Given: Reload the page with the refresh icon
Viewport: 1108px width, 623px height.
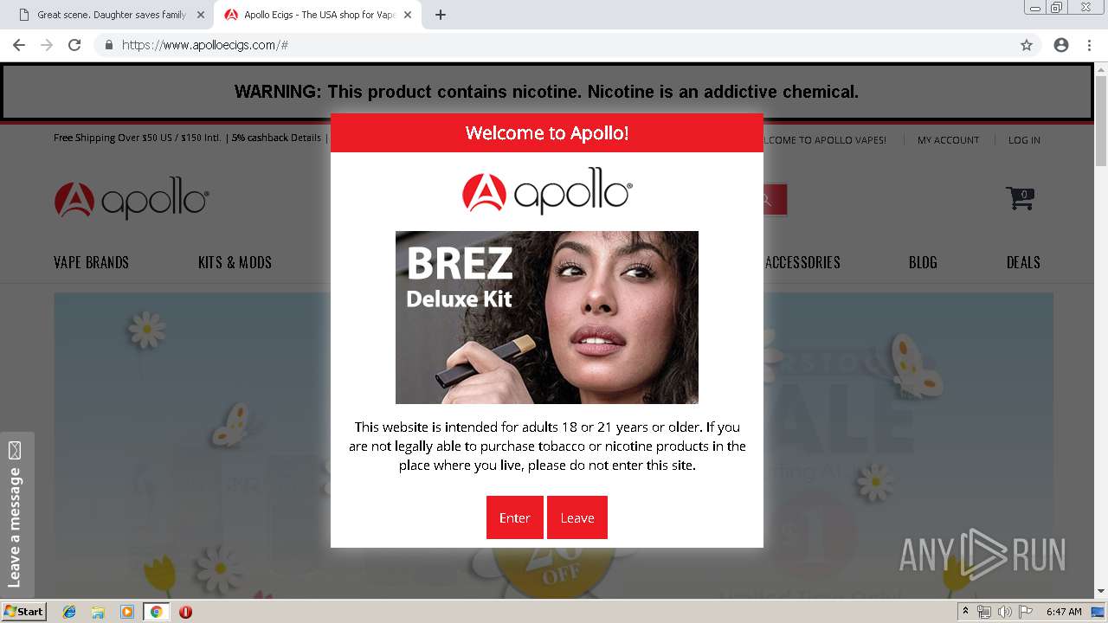Looking at the screenshot, I should tap(74, 45).
